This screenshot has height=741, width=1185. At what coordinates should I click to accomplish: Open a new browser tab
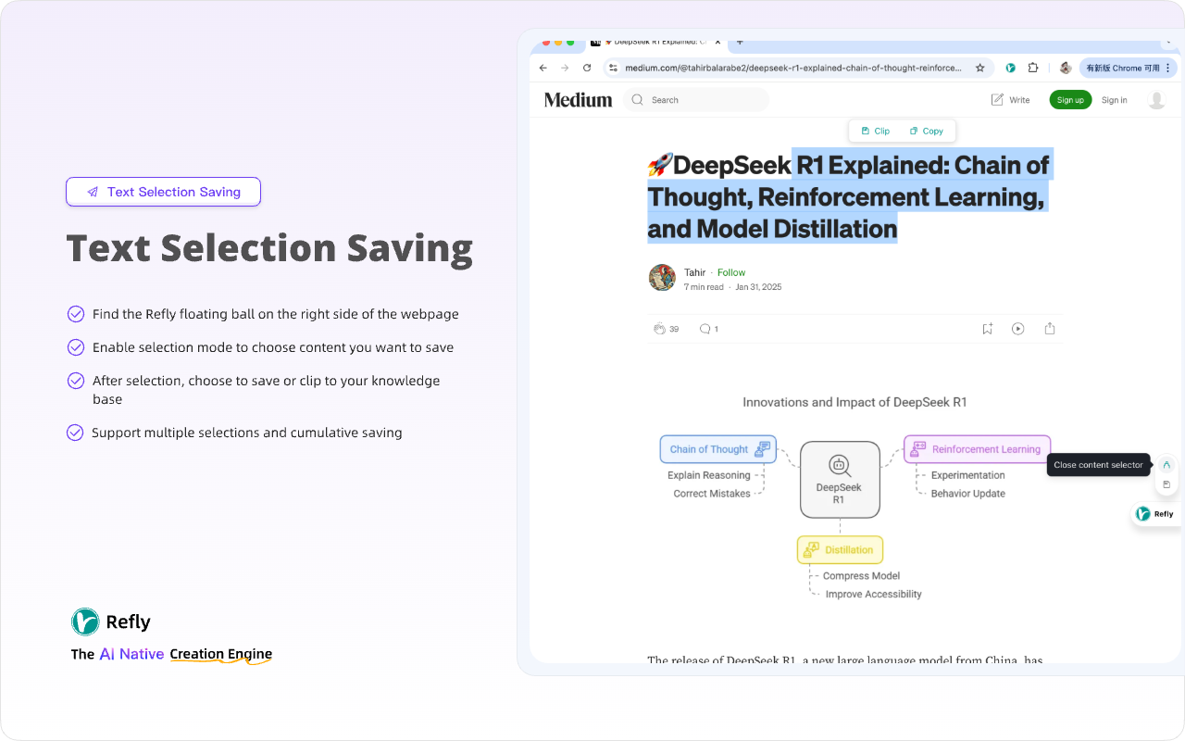pos(740,42)
